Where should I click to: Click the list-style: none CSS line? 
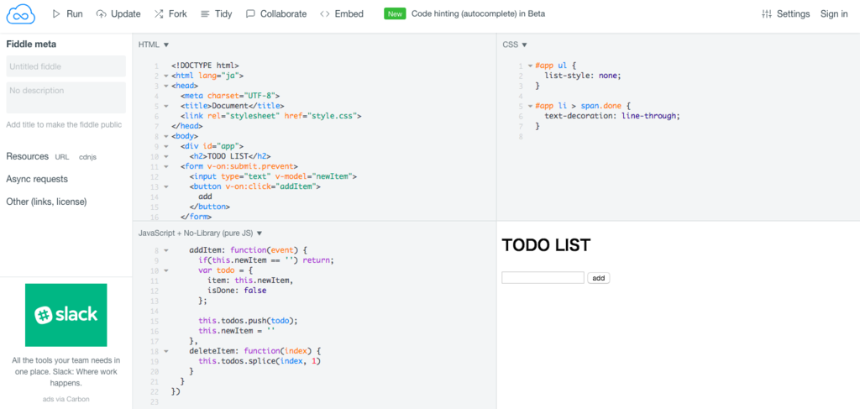click(583, 76)
